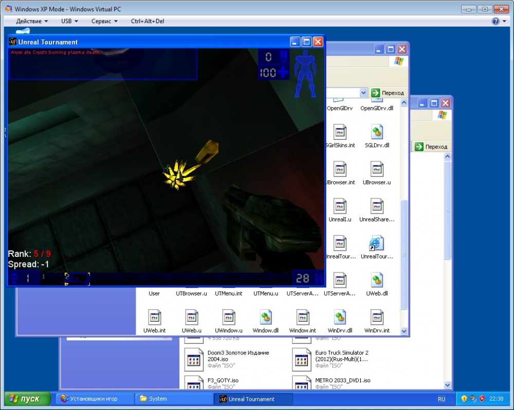Screen dimensions: 514x410
Task: Send Ctrl+Alt+Del to the virtual machine
Action: coord(148,21)
